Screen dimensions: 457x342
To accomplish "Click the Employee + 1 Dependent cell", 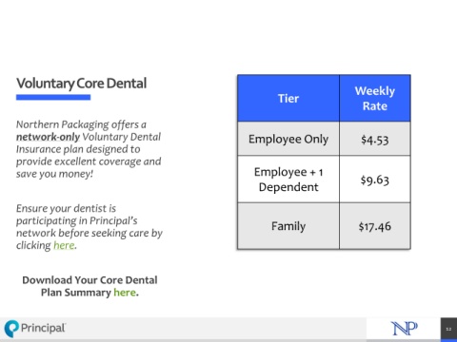I will 288,180.
